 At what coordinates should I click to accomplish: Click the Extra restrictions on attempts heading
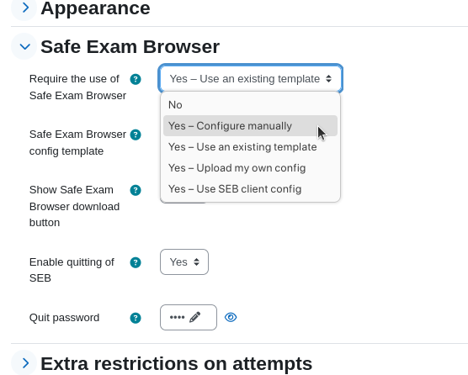pyautogui.click(x=177, y=364)
